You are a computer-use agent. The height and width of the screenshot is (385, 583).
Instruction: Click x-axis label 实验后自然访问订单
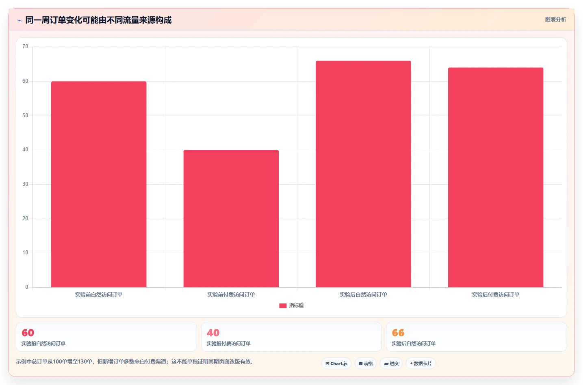tap(363, 295)
